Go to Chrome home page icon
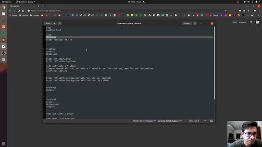 (23, 11)
